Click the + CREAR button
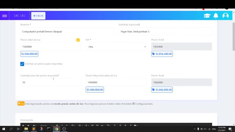This screenshot has width=235, height=132. 38,16
